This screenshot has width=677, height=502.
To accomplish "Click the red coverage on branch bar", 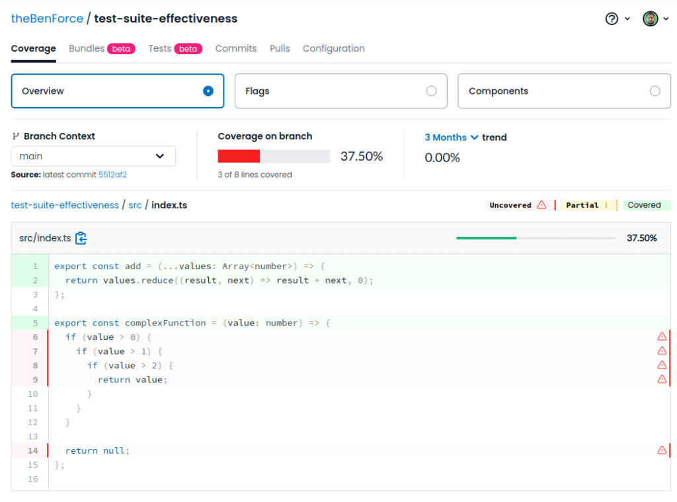I will pos(239,156).
